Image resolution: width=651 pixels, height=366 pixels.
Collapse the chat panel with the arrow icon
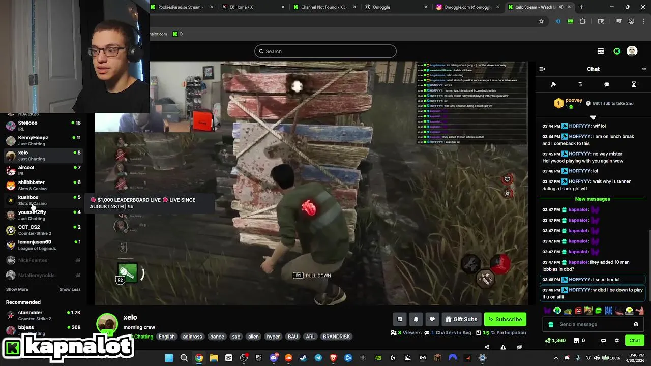pos(542,69)
